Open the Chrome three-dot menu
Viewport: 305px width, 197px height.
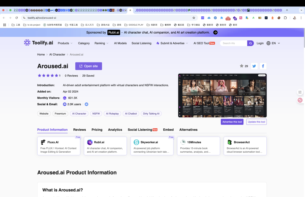[x=301, y=18]
